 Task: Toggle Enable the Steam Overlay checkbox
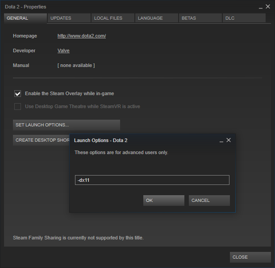tap(17, 93)
